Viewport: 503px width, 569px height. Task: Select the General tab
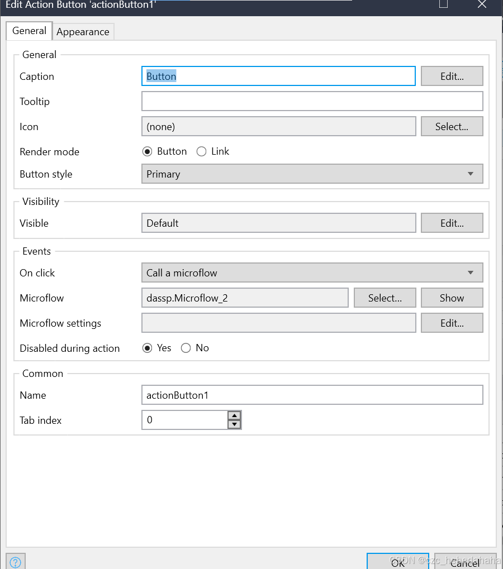29,31
